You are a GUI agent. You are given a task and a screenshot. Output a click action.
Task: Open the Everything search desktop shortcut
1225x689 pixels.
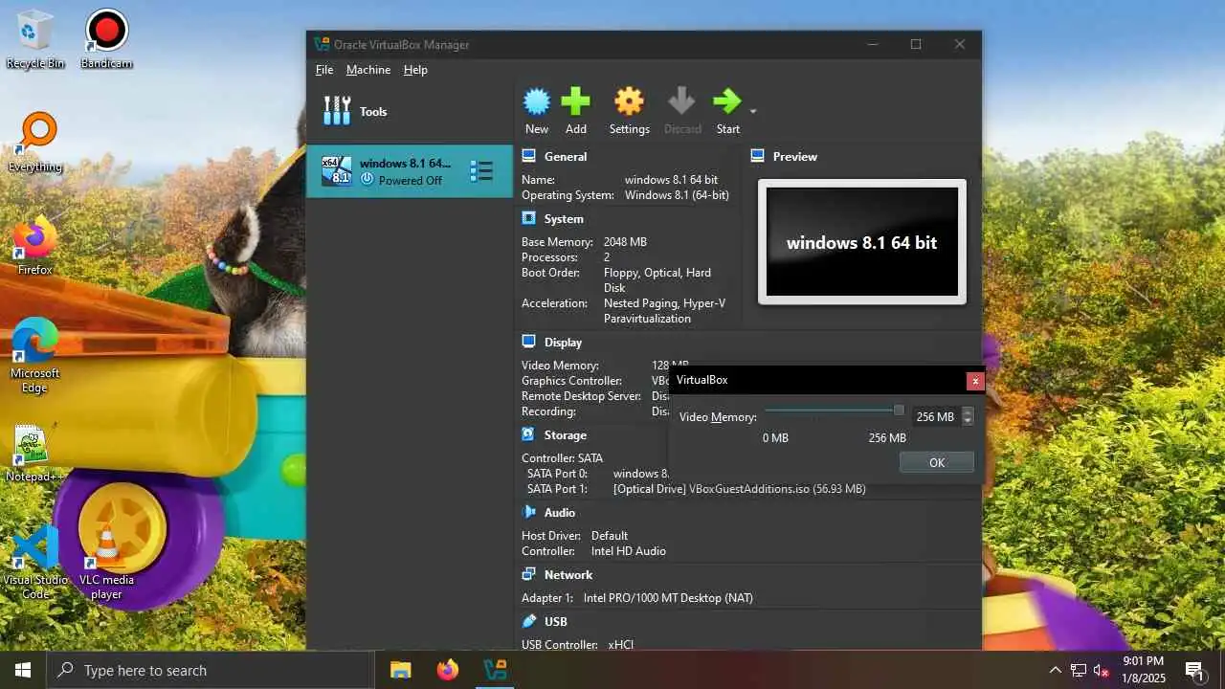(x=35, y=143)
